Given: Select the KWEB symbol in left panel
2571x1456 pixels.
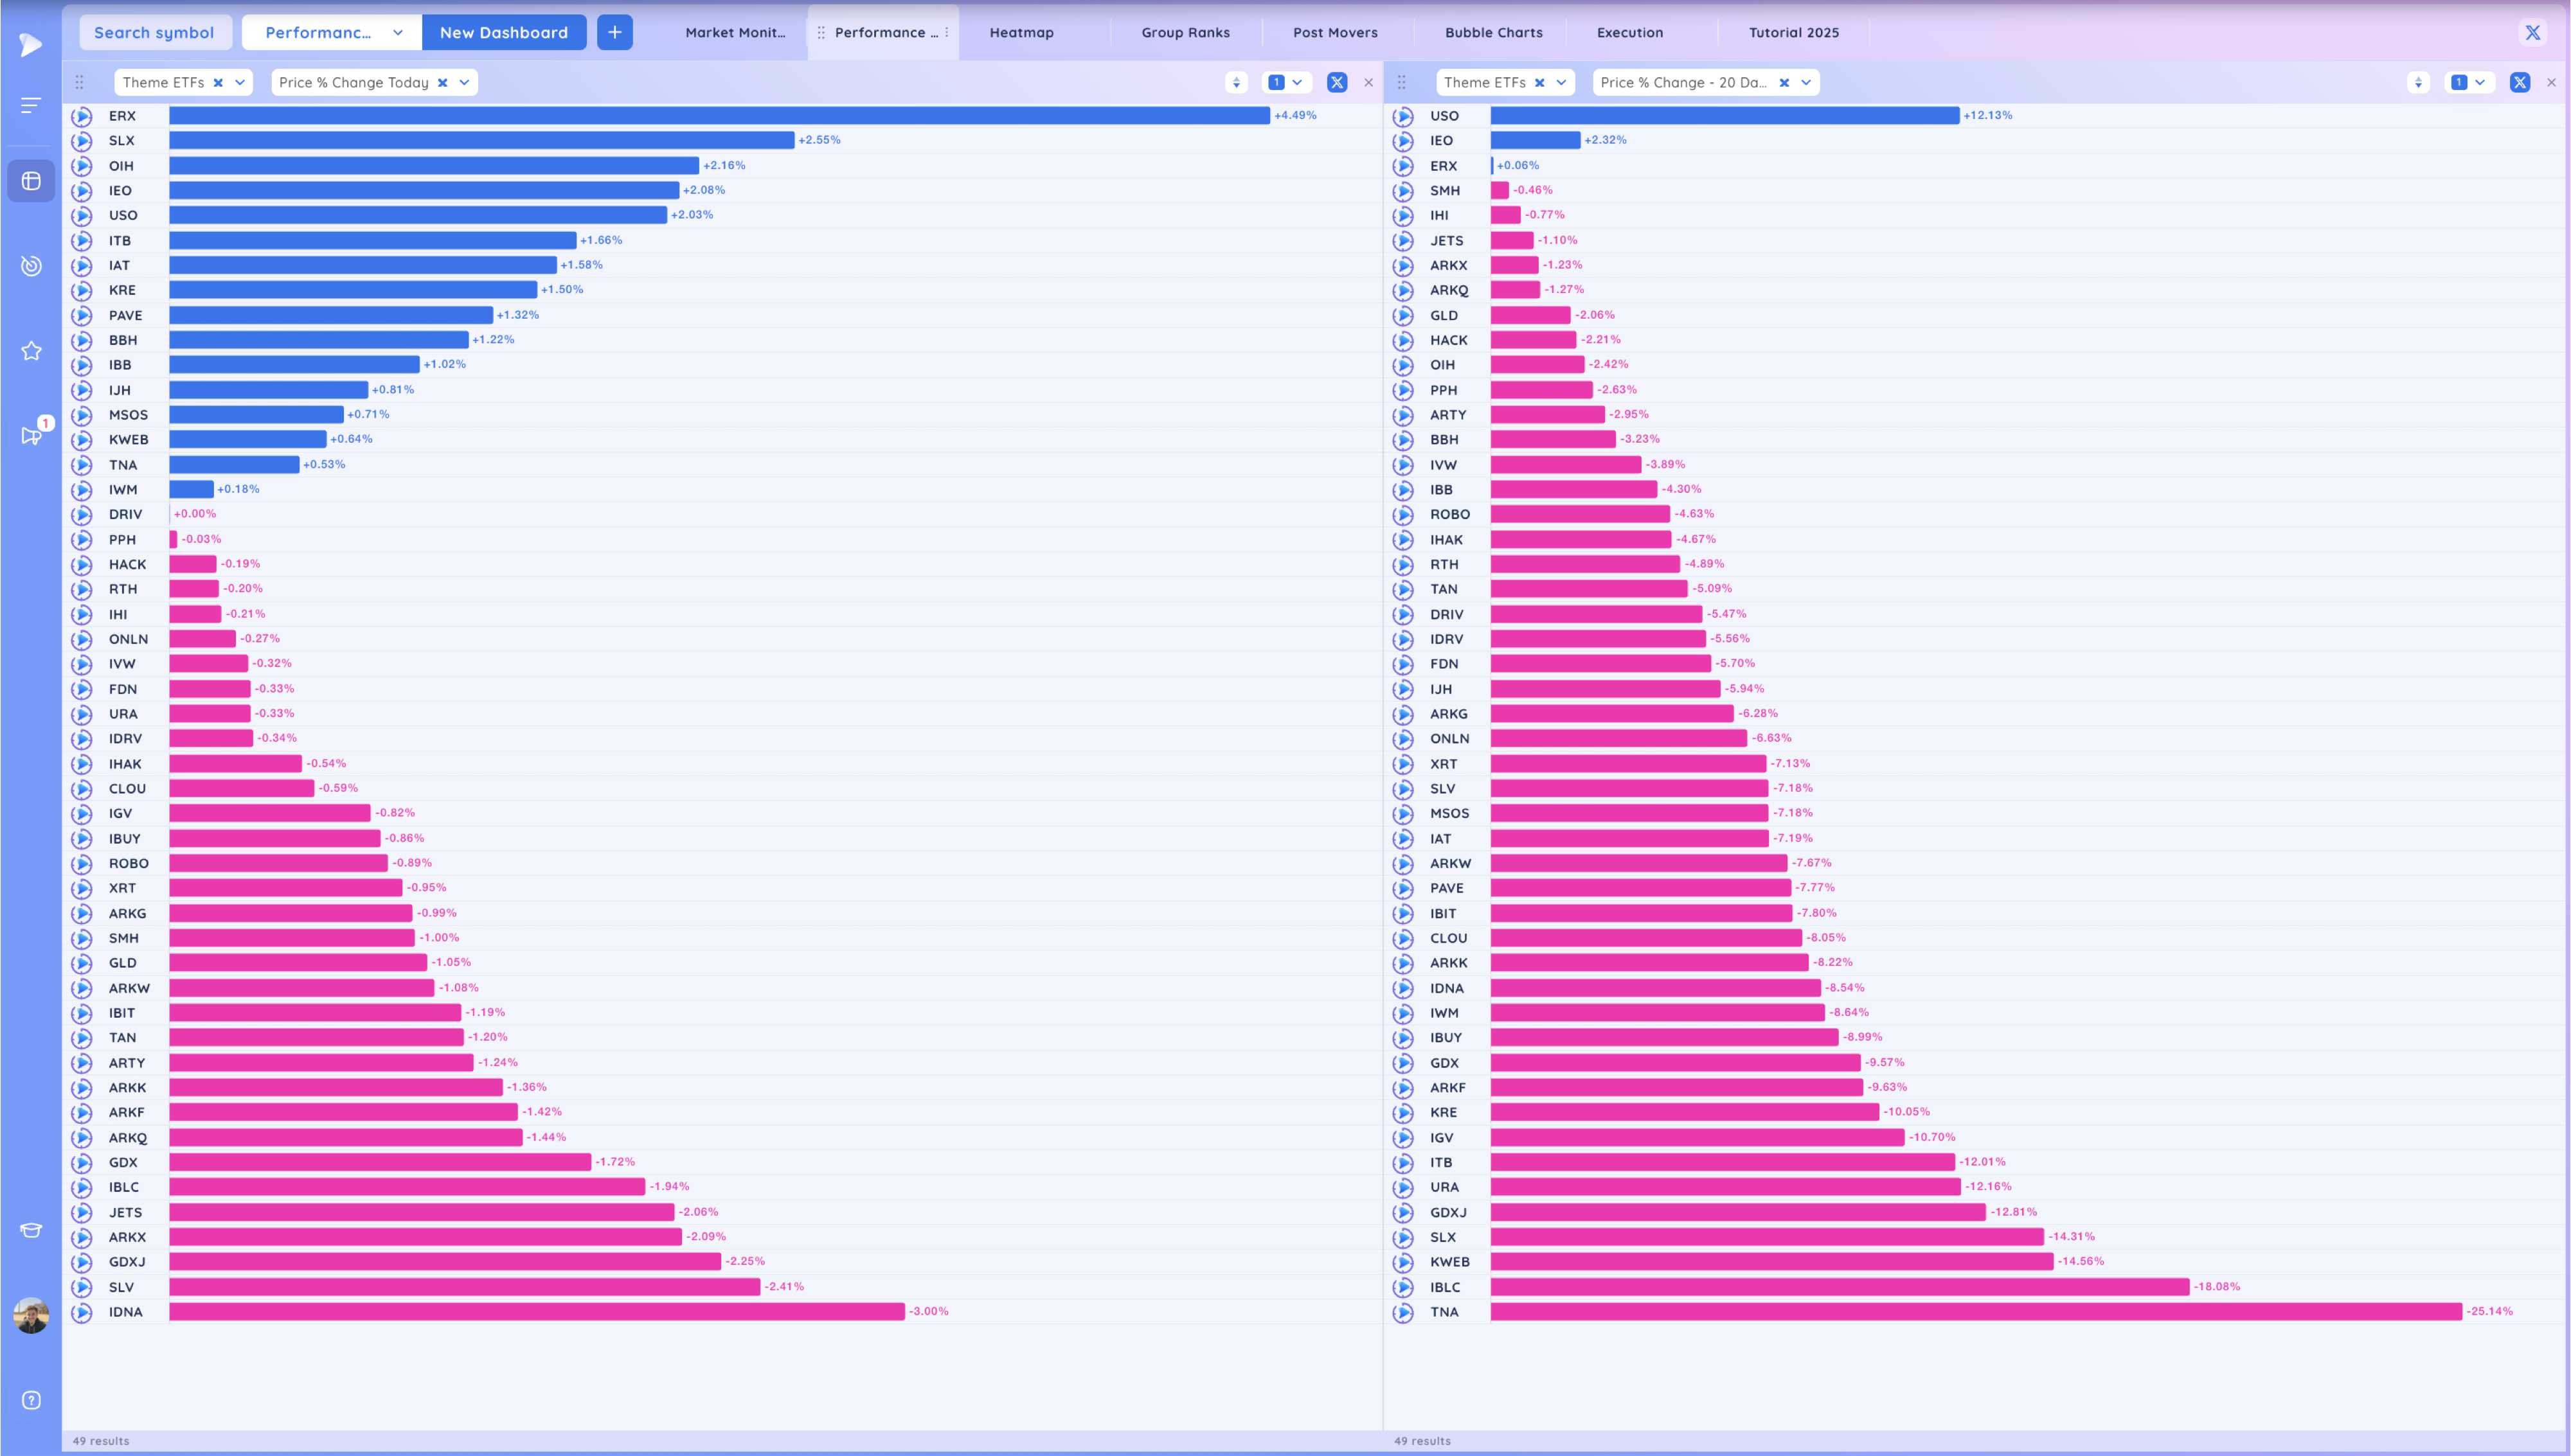Looking at the screenshot, I should coord(128,440).
